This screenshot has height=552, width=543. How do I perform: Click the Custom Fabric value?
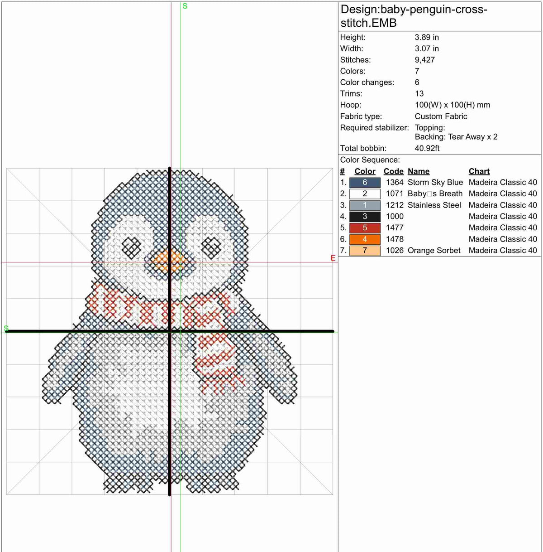click(x=441, y=116)
